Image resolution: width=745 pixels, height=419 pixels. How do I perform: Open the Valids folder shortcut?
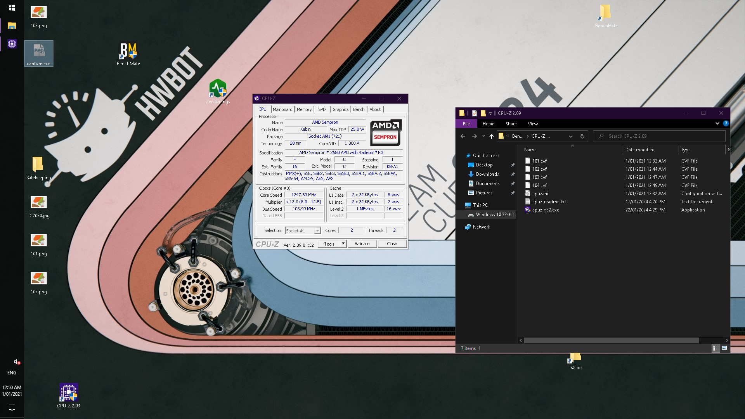tap(576, 361)
